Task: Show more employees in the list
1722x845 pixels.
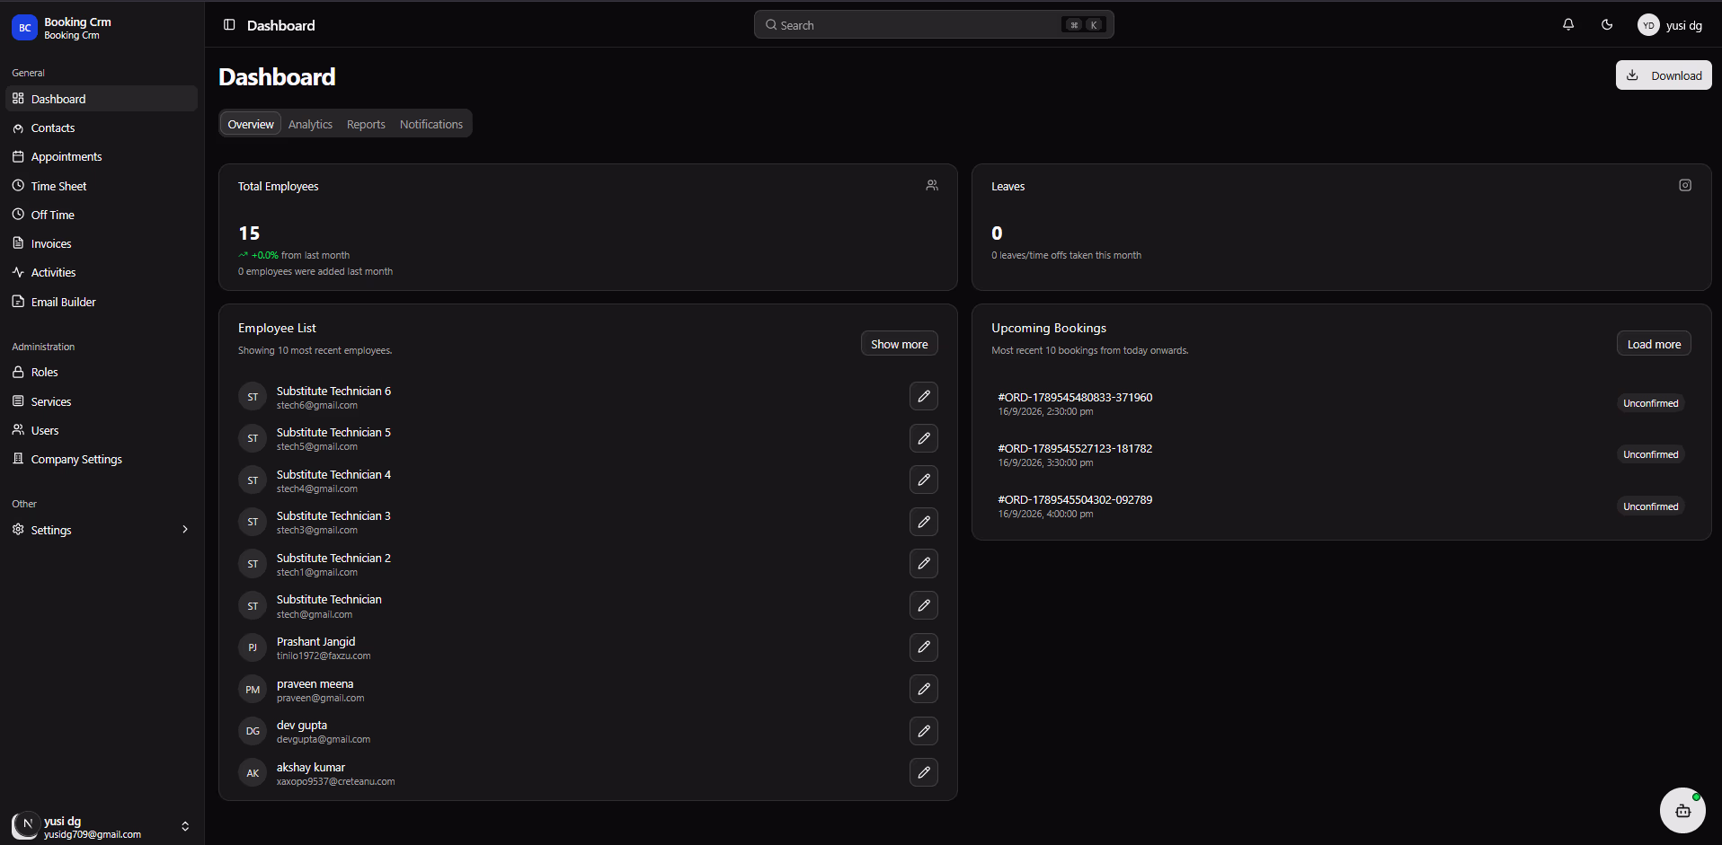Action: click(900, 344)
